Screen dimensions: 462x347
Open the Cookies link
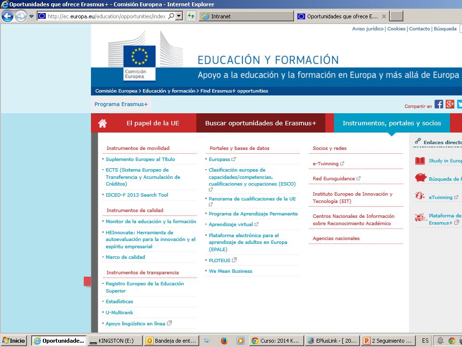(x=396, y=28)
